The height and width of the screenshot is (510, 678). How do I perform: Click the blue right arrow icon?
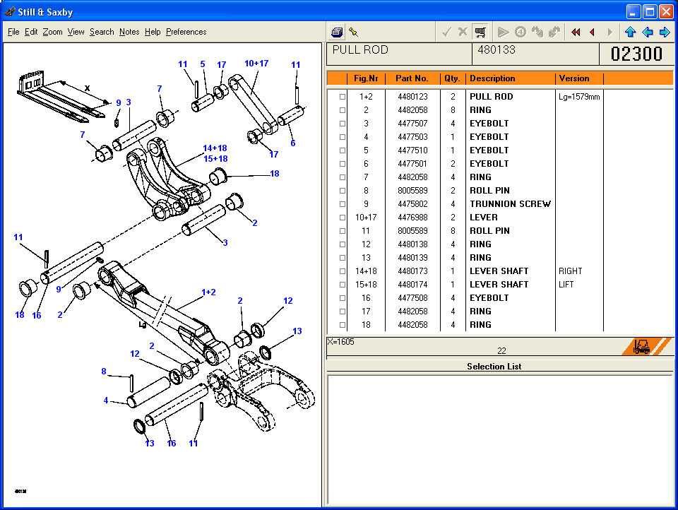[664, 32]
